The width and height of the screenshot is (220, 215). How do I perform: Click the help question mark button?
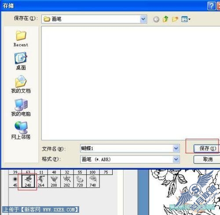pos(211,6)
